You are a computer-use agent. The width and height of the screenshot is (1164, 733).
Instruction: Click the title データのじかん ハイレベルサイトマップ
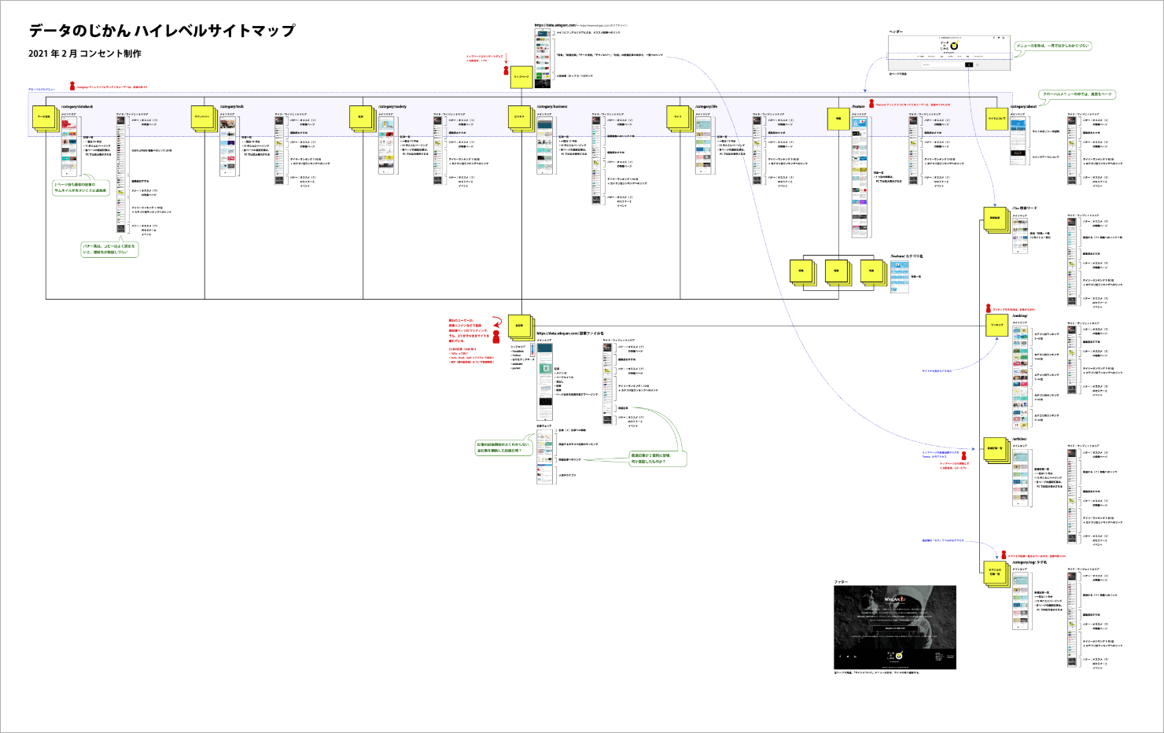click(163, 31)
